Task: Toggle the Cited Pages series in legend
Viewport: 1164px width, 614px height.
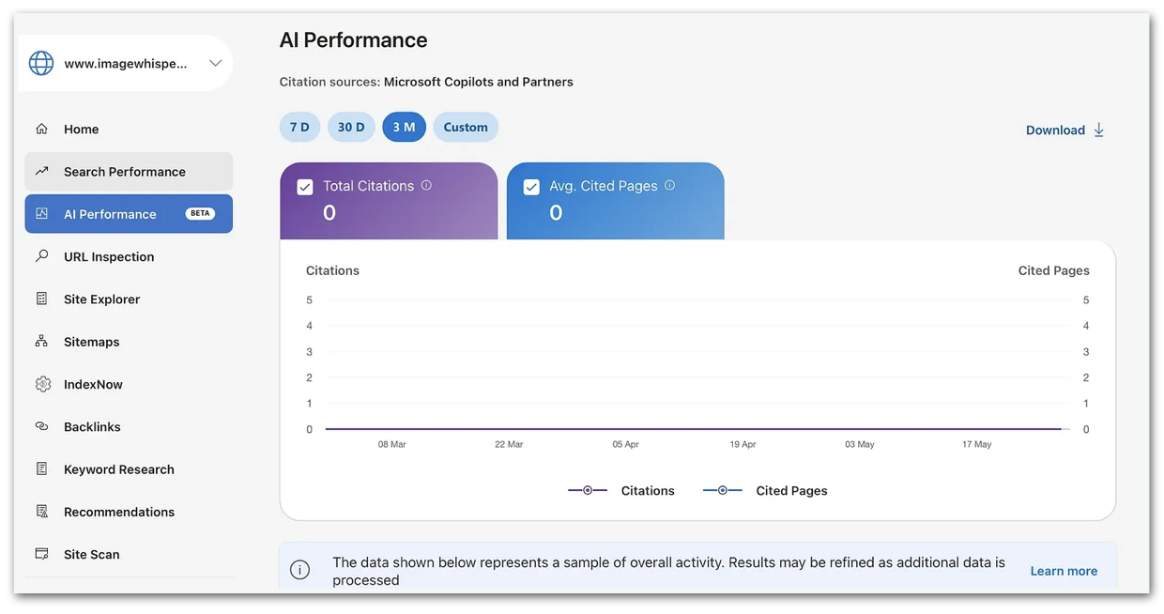Action: [x=765, y=490]
